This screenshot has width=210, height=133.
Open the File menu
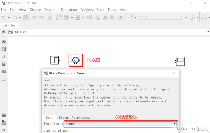3,10
